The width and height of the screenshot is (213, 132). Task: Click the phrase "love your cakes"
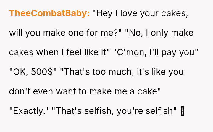[x=153, y=14]
